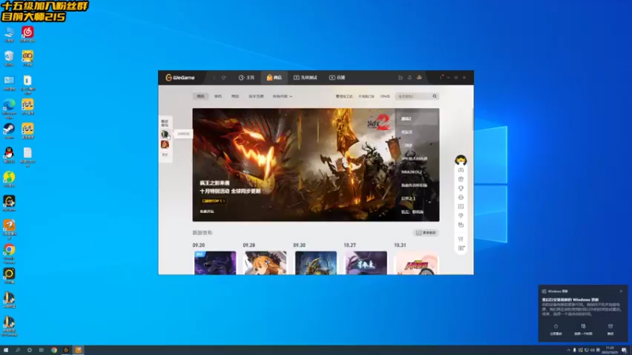
Task: Open Steam desktop shortcut
Action: 9,130
